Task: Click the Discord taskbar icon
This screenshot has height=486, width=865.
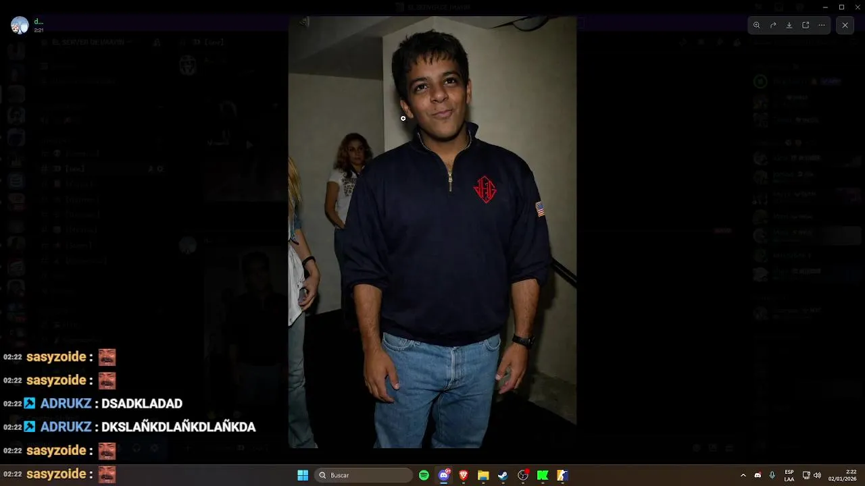Action: (x=444, y=475)
